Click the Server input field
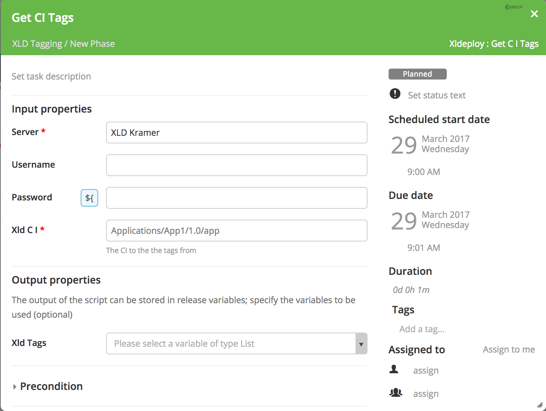 click(x=237, y=133)
